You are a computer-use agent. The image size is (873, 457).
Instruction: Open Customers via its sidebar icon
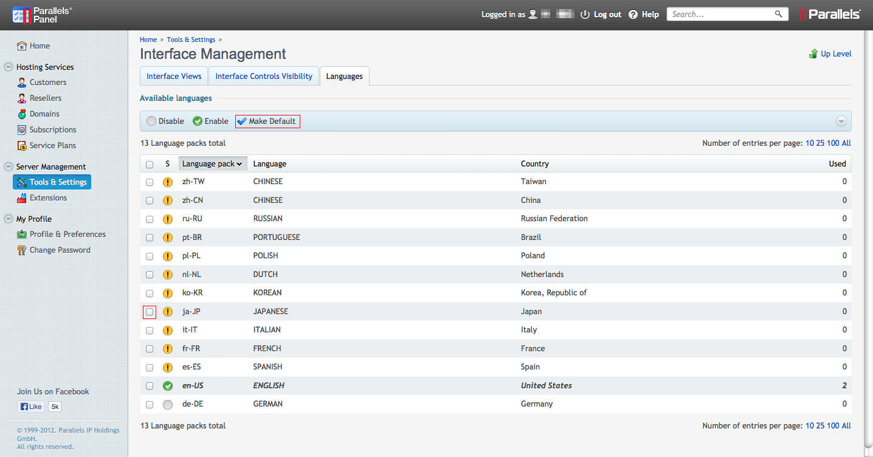tap(22, 83)
